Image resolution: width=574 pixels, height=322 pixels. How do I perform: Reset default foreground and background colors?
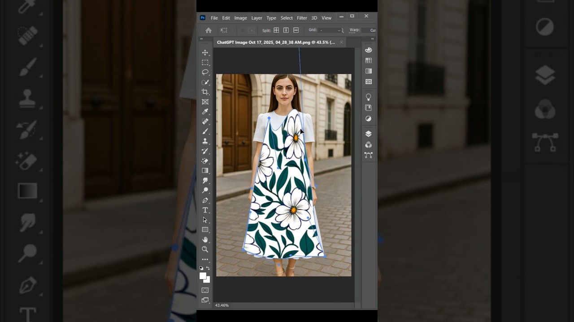[x=201, y=268]
